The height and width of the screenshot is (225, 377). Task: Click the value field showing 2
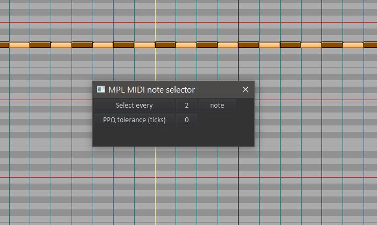tap(186, 106)
